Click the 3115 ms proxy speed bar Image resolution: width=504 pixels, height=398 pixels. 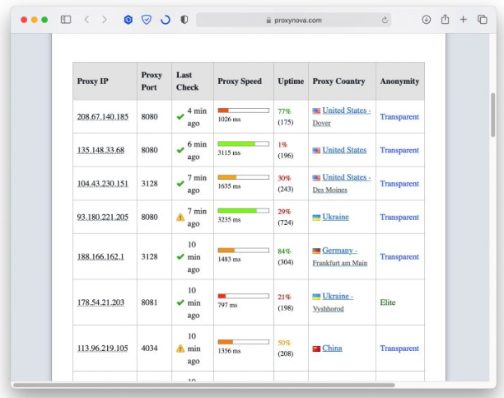pyautogui.click(x=243, y=144)
